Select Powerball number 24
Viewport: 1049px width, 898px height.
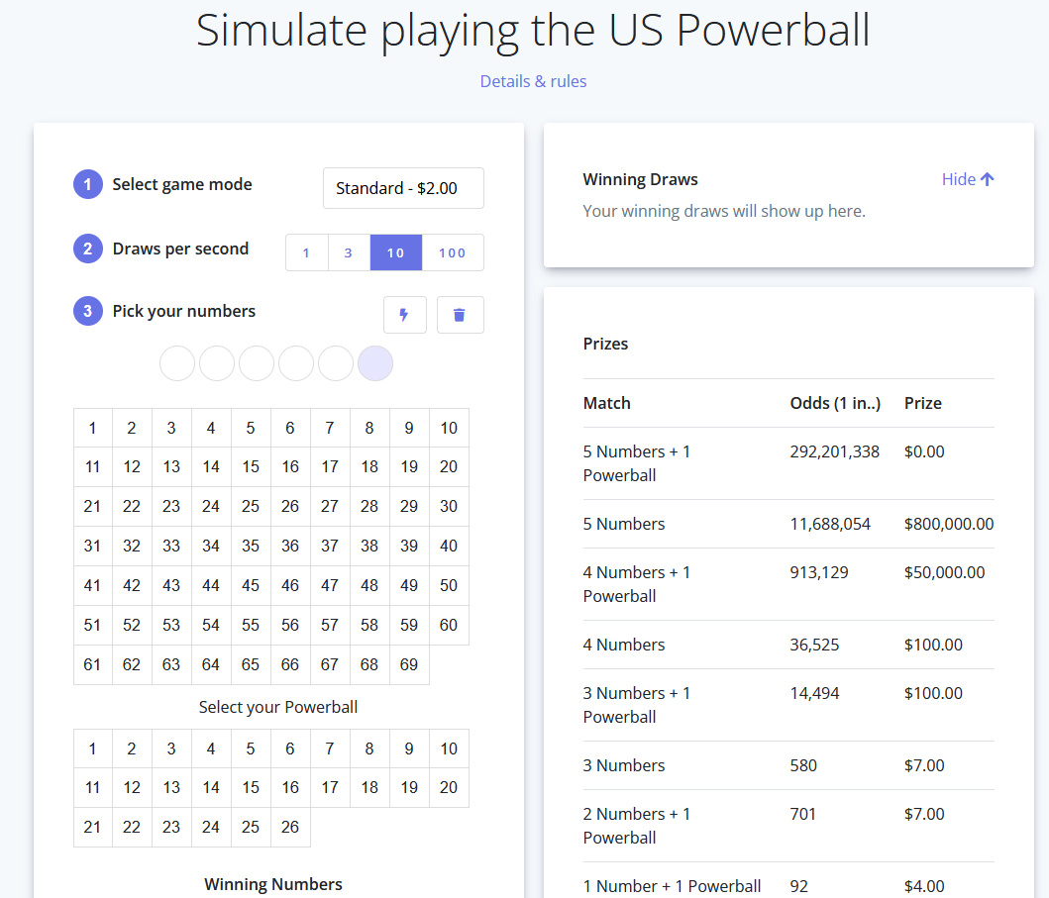[x=211, y=827]
